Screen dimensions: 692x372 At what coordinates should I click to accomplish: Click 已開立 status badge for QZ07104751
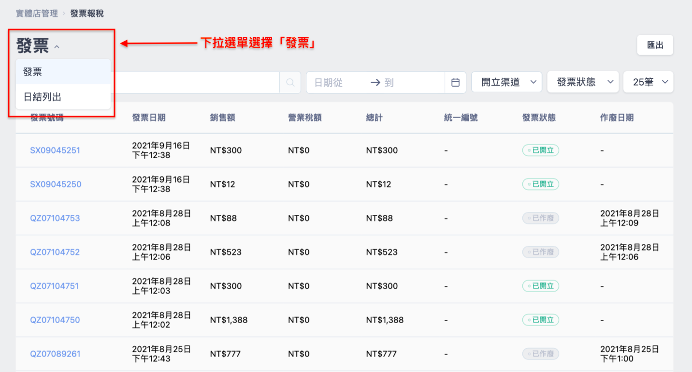coord(541,286)
